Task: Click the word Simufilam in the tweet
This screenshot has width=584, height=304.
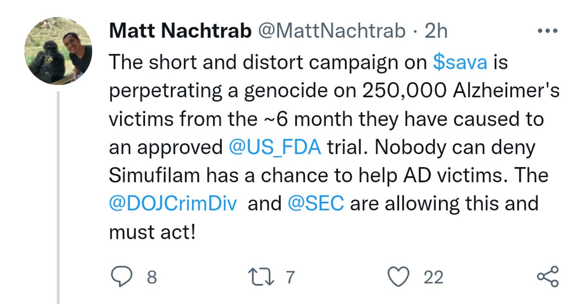Action: click(154, 176)
